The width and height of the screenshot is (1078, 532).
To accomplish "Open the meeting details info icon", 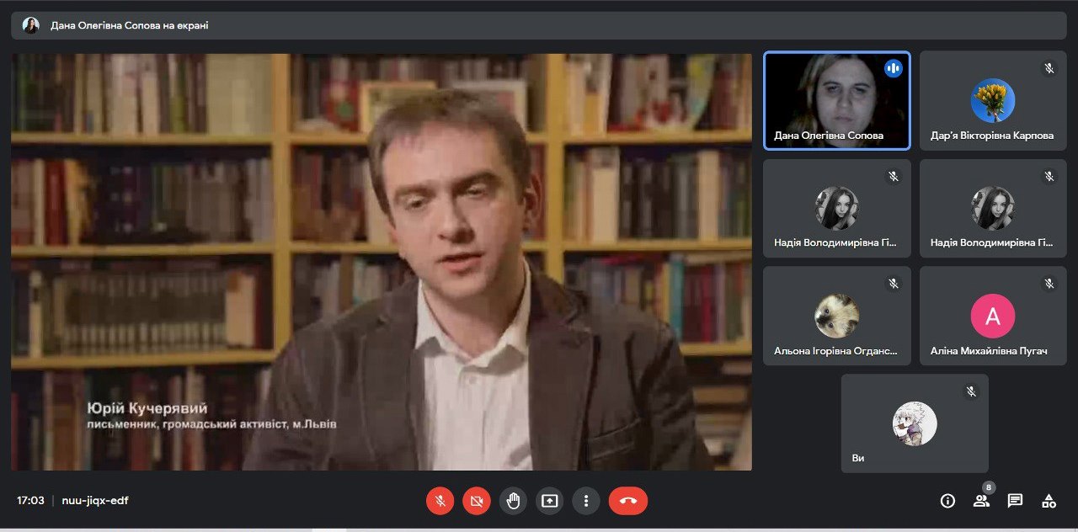I will tap(947, 501).
